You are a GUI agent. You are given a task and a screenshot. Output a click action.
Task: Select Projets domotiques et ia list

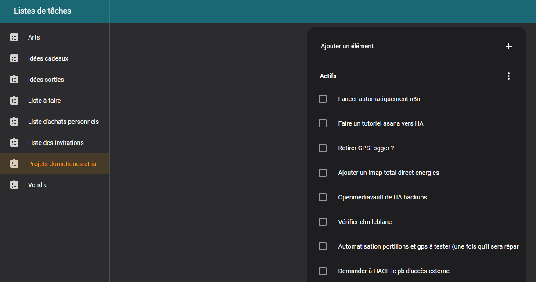pos(62,164)
